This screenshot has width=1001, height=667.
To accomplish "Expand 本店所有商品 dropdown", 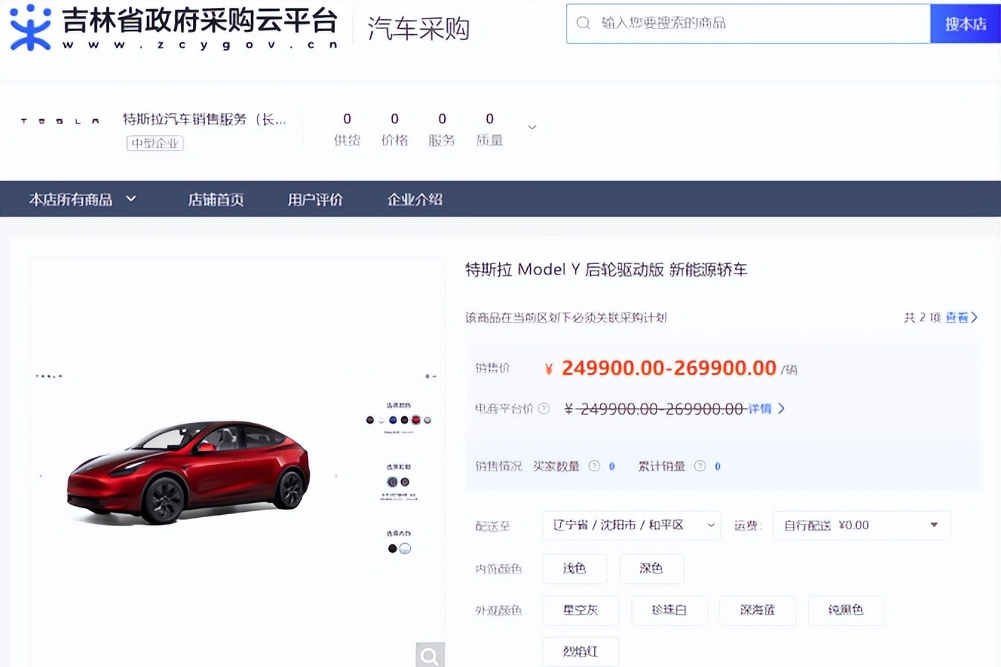I will [x=82, y=199].
